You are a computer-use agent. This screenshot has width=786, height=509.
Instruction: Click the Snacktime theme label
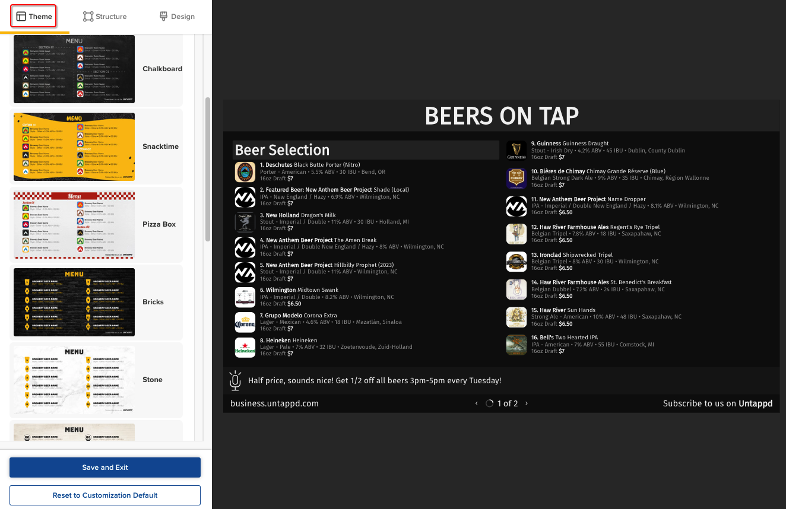(160, 147)
